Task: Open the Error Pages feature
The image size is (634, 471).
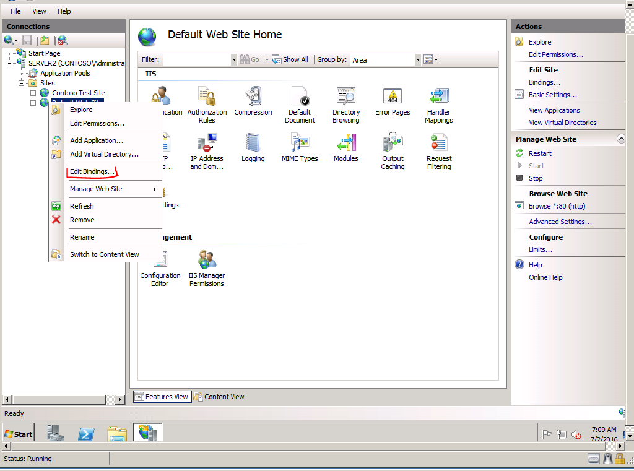Action: pyautogui.click(x=393, y=101)
